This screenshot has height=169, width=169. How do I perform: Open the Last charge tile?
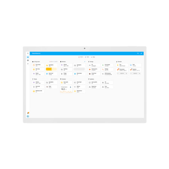pyautogui.click(x=107, y=65)
